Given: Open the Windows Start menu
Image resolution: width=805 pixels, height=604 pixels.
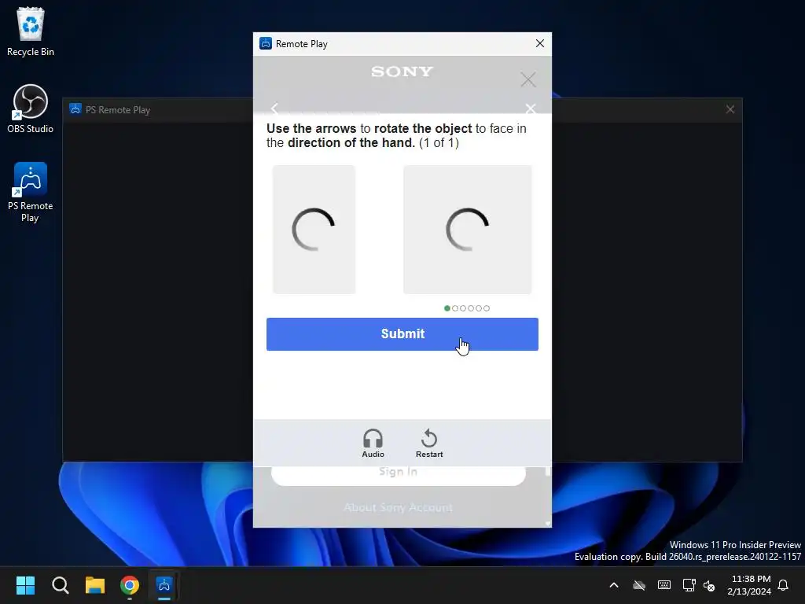Looking at the screenshot, I should point(25,585).
